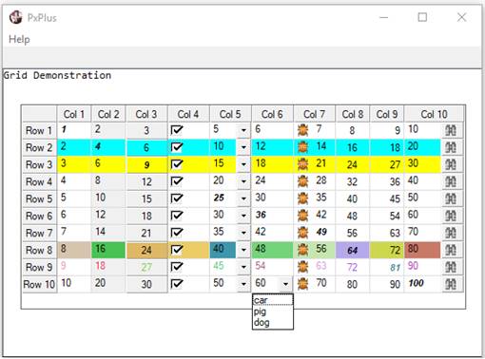Viewport: 485px width, 359px height.
Task: Click the binoculars lookup icon in Row 1
Action: tap(451, 130)
